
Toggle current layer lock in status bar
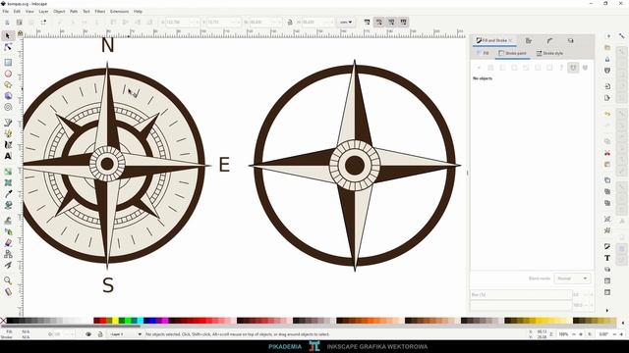coord(100,334)
